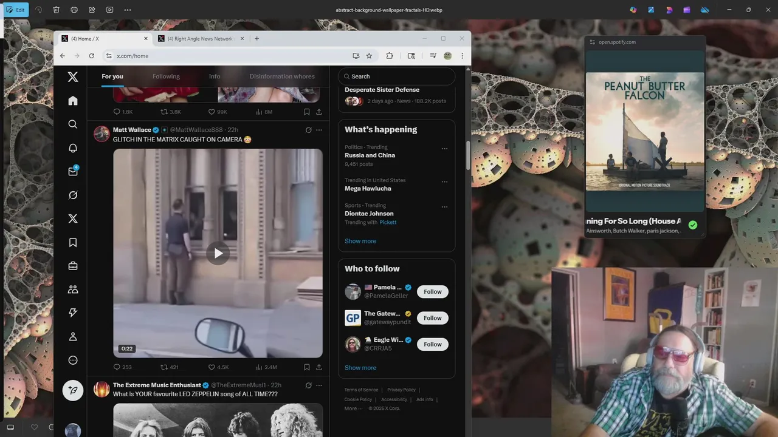The height and width of the screenshot is (437, 778).
Task: Show more trends in What's happening
Action: pos(360,241)
